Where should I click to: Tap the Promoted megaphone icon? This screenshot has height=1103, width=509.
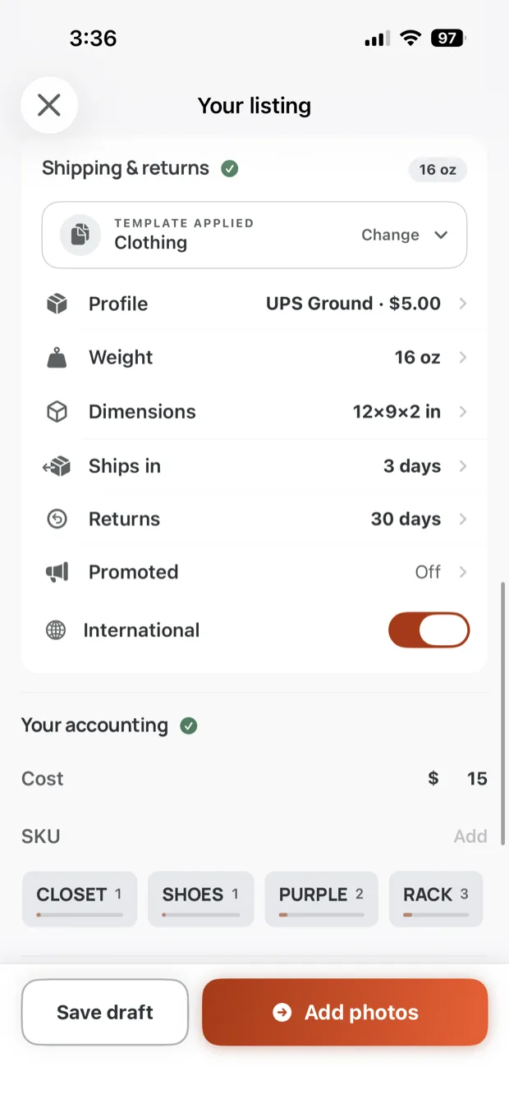[x=57, y=572]
